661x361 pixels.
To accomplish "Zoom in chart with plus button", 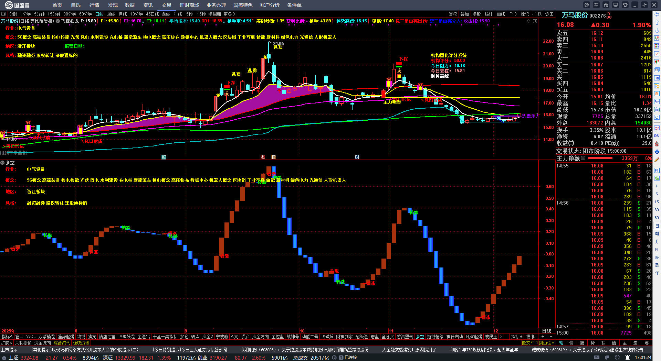I will coord(543,337).
